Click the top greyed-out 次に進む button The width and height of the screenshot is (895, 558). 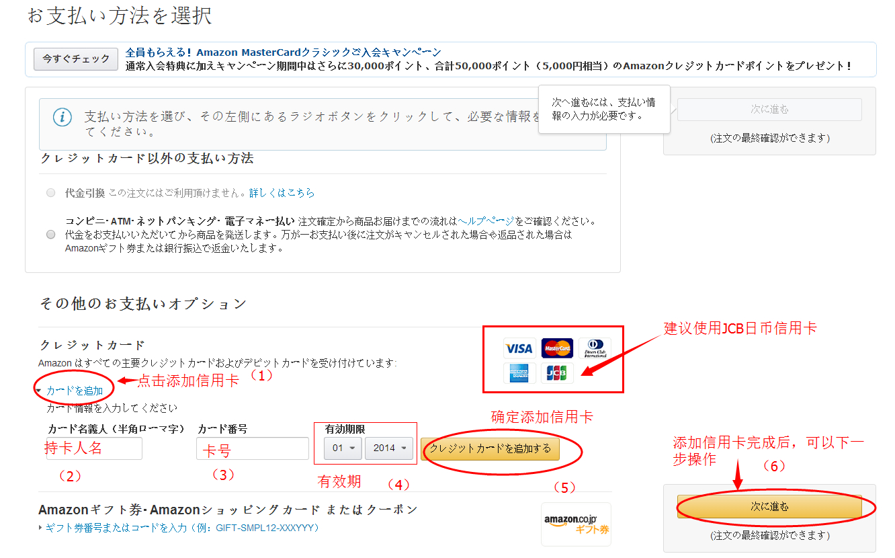769,110
